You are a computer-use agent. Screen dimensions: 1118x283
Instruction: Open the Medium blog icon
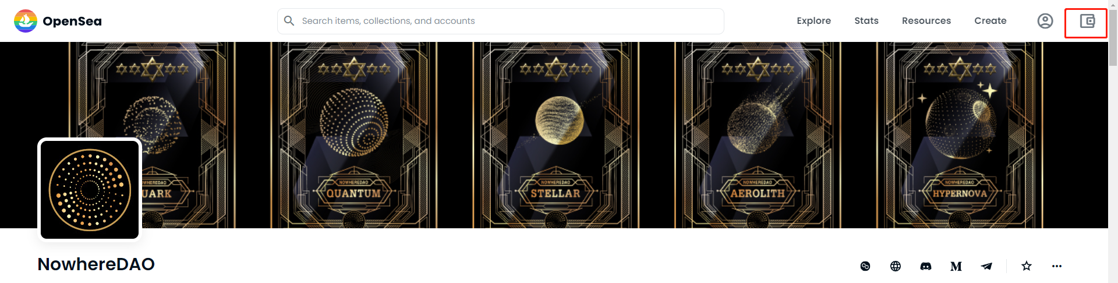coord(956,266)
